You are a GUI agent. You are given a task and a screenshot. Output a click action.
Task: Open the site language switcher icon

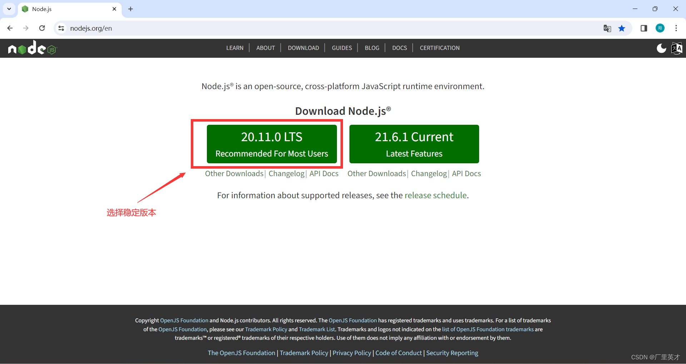(677, 48)
